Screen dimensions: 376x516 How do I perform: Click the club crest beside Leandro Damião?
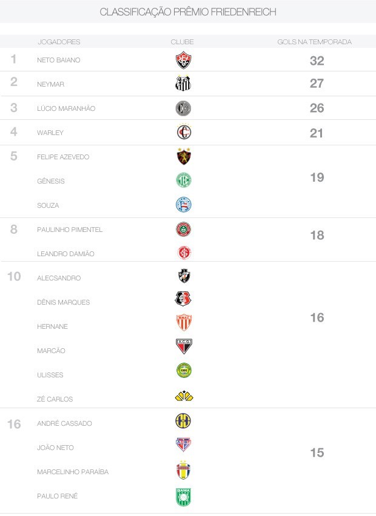click(x=184, y=253)
